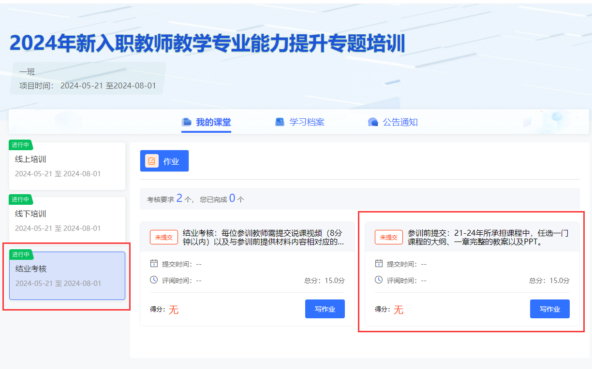Click the orange 作业 edit icon
This screenshot has height=369, width=592.
click(152, 161)
